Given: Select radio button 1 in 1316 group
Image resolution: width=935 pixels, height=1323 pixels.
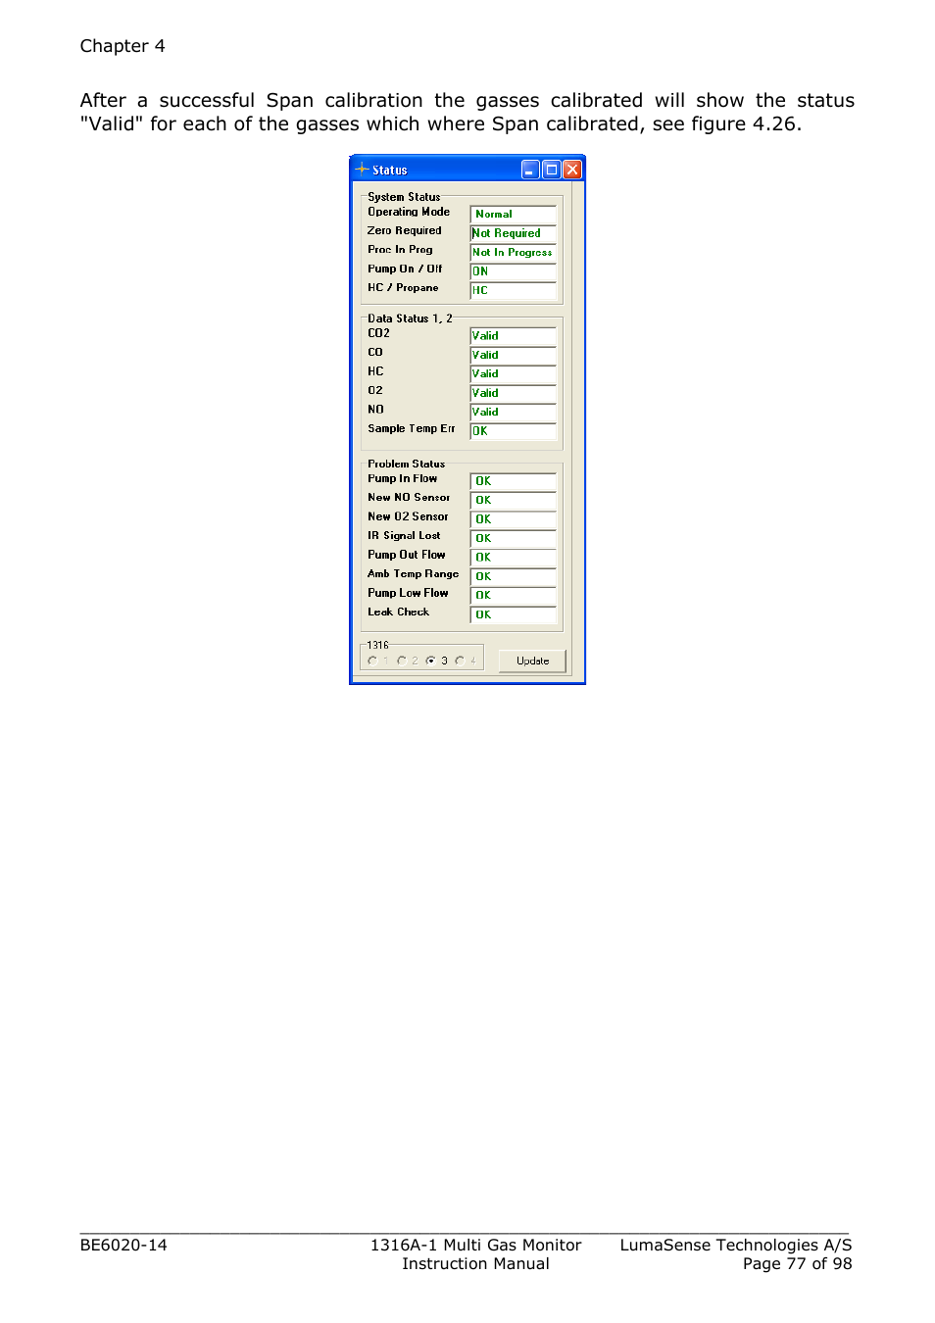Looking at the screenshot, I should click(372, 661).
